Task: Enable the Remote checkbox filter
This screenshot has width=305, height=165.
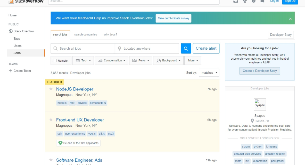Action: (x=55, y=61)
